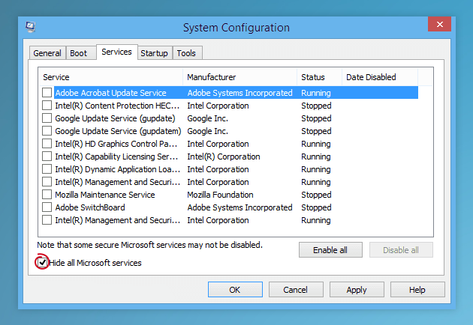Open the Tools tab

point(186,53)
